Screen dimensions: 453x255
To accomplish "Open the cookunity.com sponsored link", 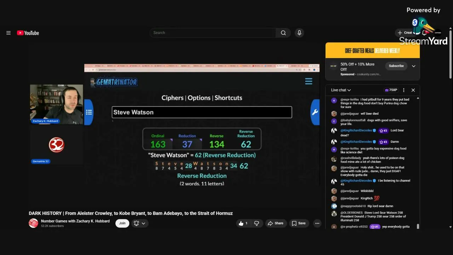I will [x=369, y=74].
